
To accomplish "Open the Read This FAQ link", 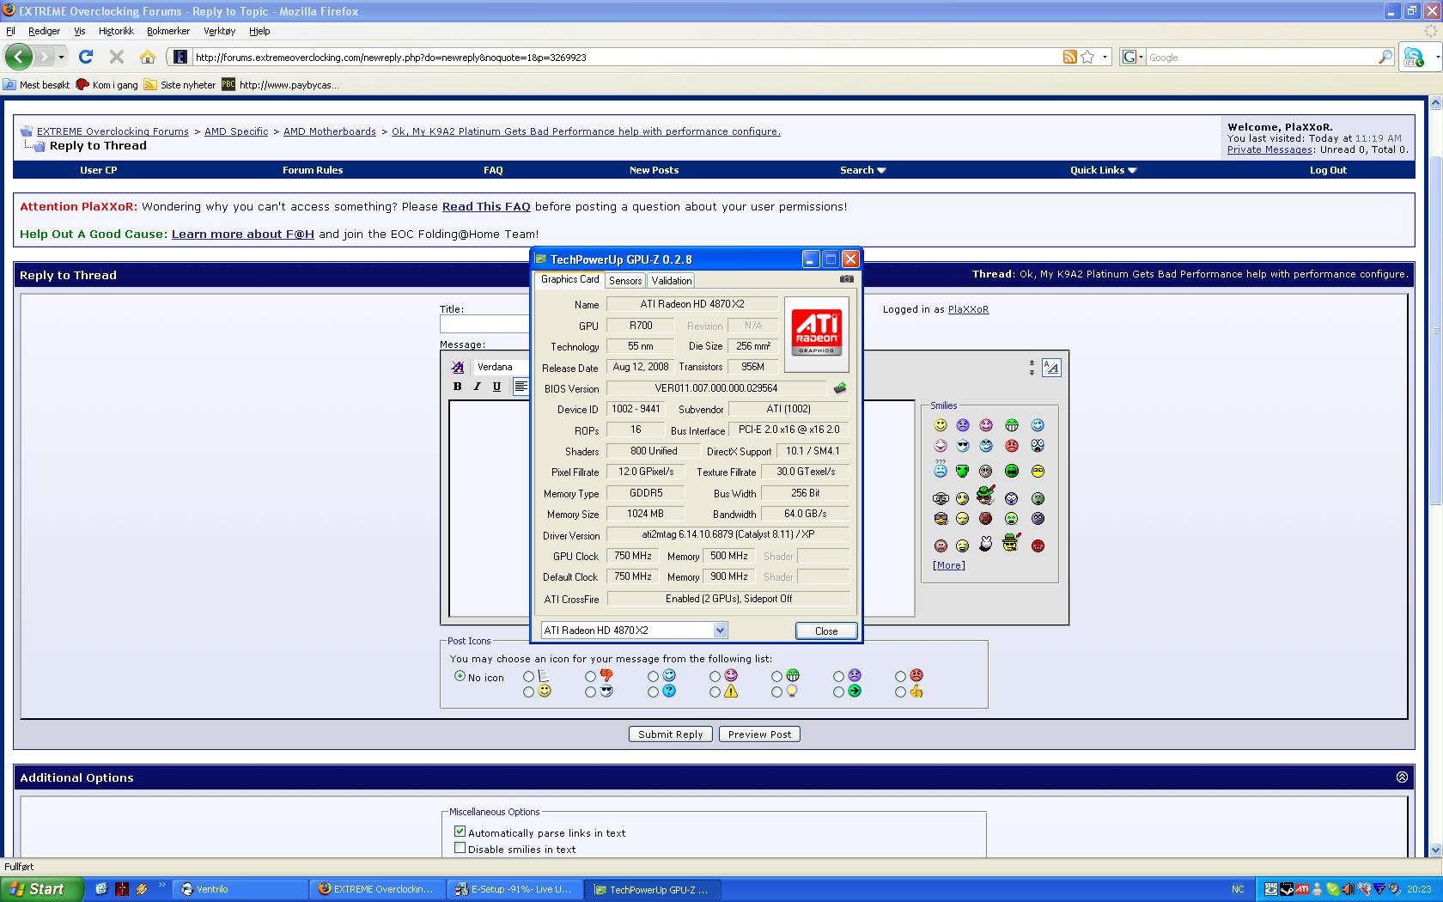I will (x=486, y=206).
